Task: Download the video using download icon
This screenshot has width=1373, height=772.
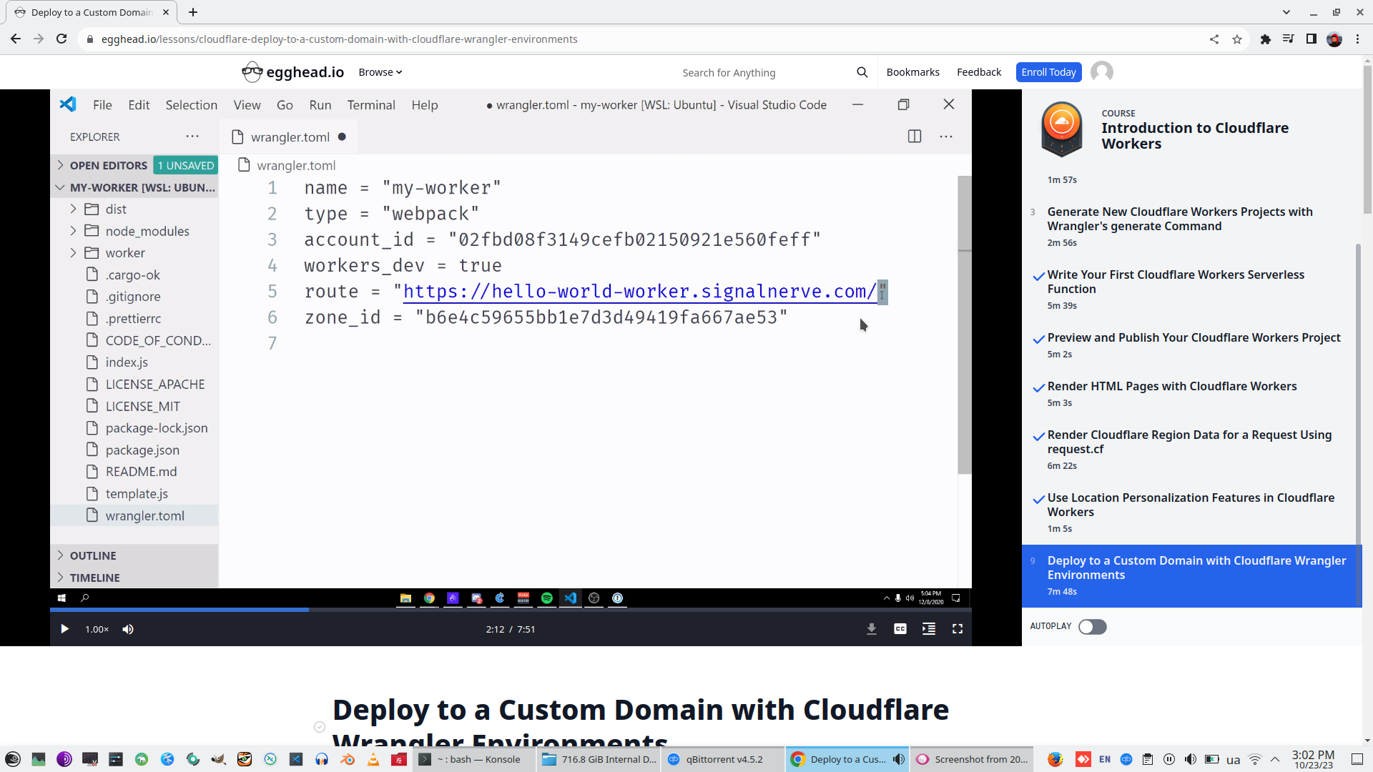Action: pyautogui.click(x=871, y=629)
